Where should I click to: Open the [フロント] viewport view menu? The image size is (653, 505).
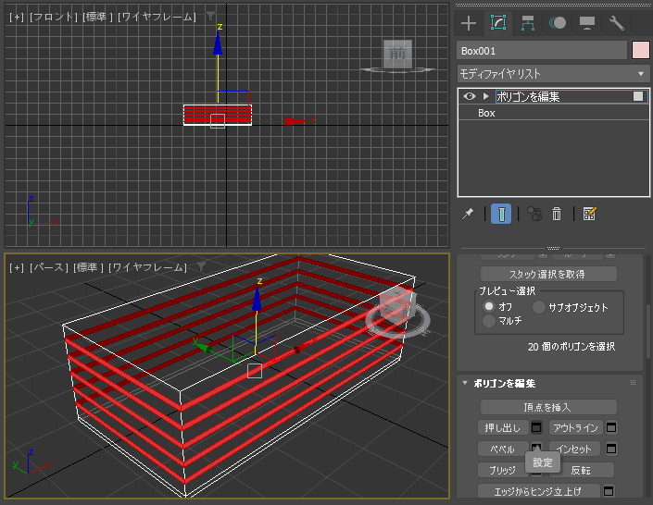[54, 17]
